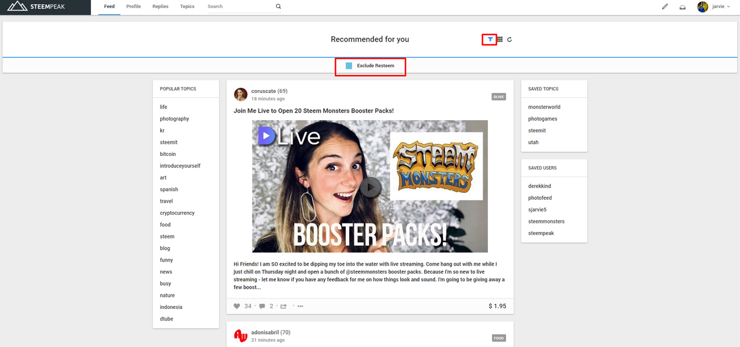Select the popular topic 'introduceyourself'
Image resolution: width=740 pixels, height=347 pixels.
(180, 166)
